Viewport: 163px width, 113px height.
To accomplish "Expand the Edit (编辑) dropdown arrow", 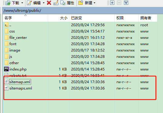I will (44, 3).
